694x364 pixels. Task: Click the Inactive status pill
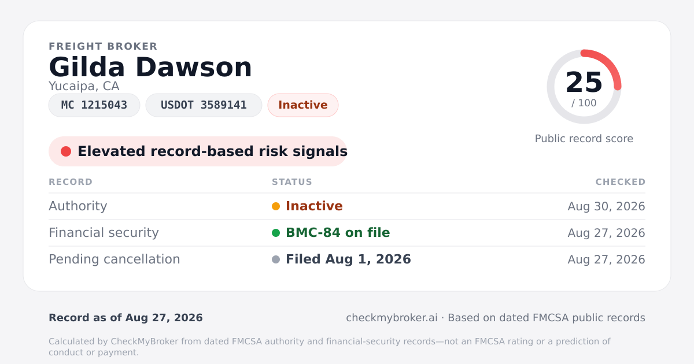[x=303, y=105]
